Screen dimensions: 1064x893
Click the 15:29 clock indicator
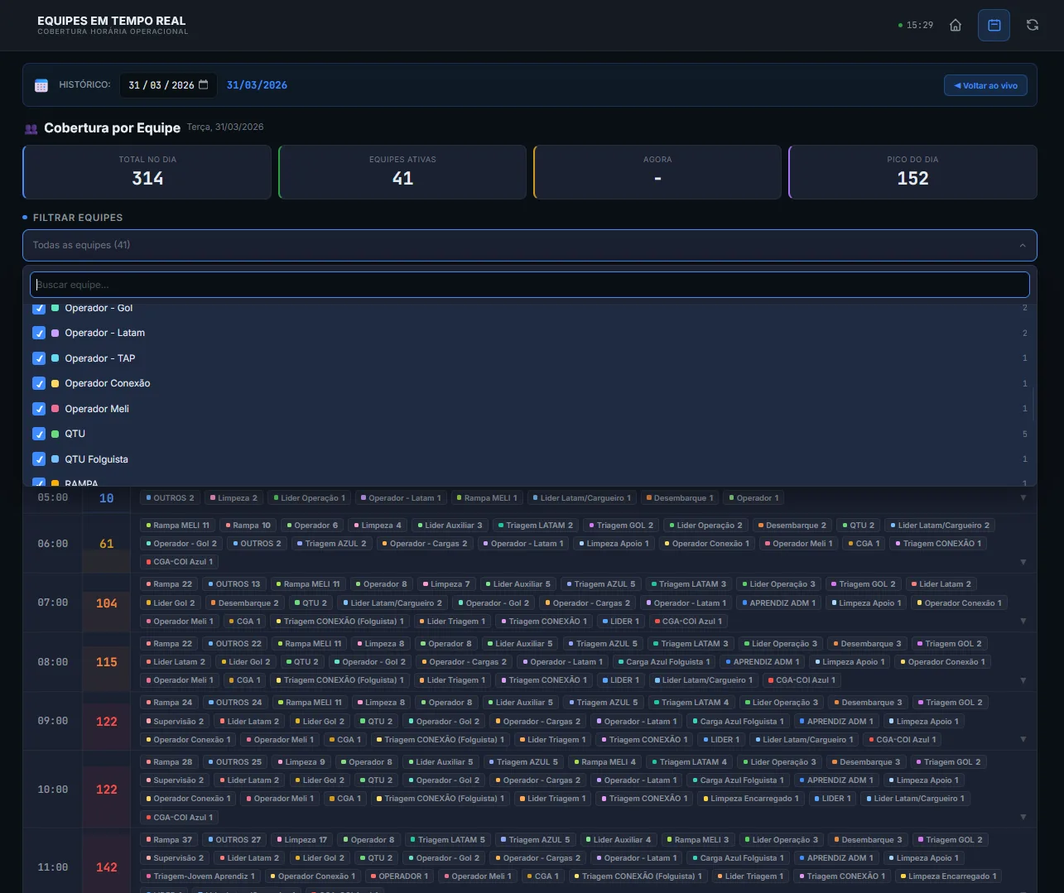coord(916,25)
